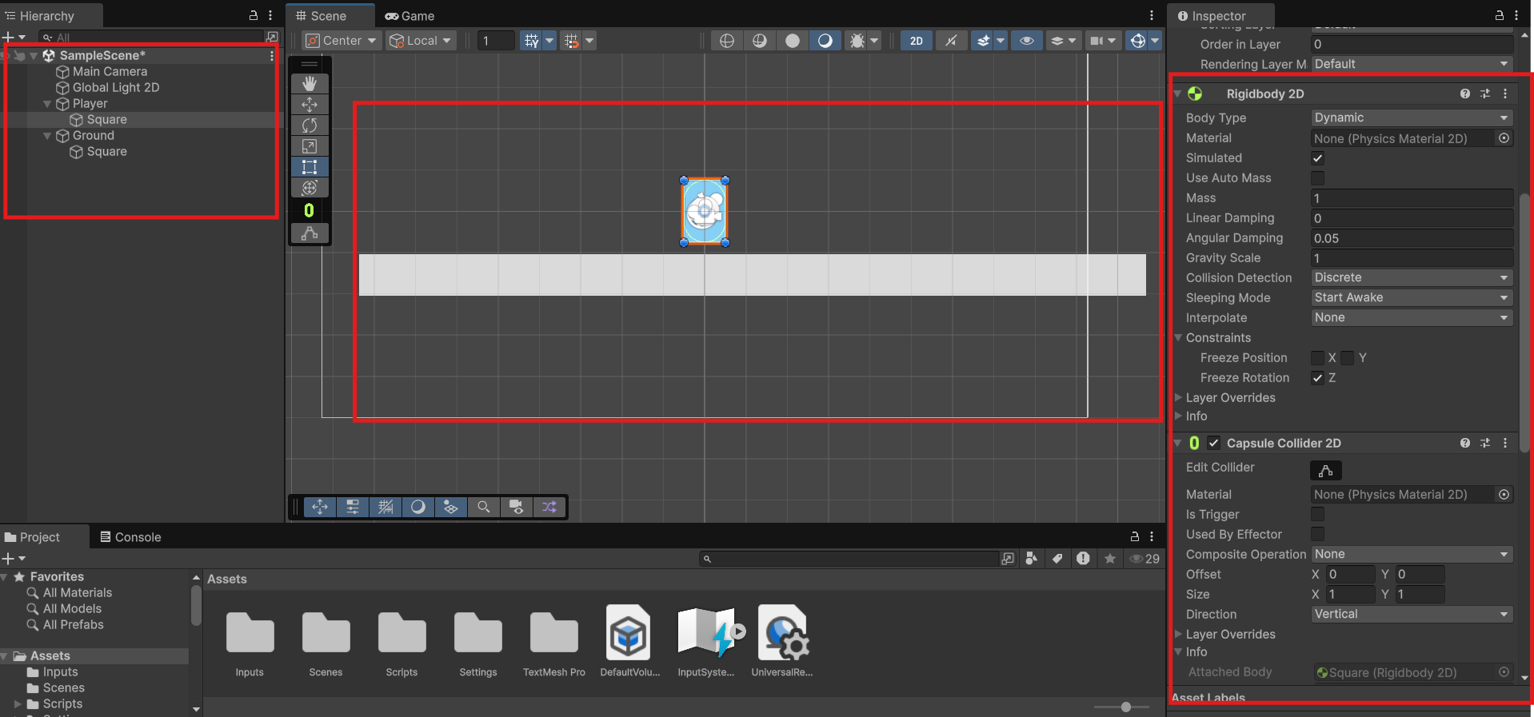This screenshot has width=1534, height=717.
Task: Click Edit Capsule Collider tool in scene toolbar
Action: point(310,210)
